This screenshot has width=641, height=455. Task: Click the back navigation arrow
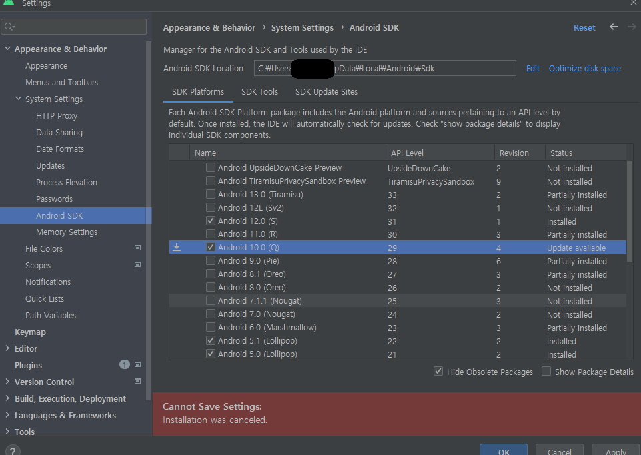tap(614, 27)
